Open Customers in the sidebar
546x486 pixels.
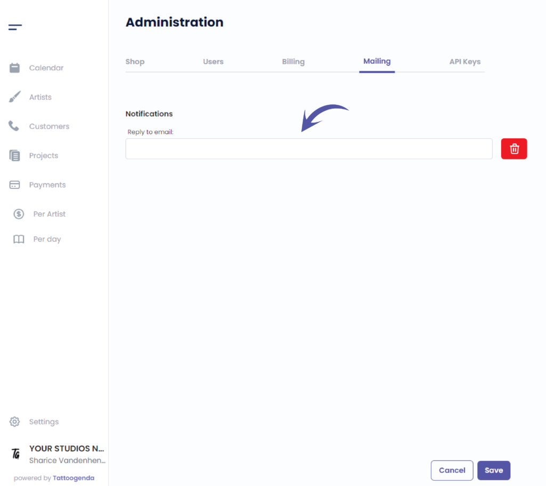tap(50, 126)
